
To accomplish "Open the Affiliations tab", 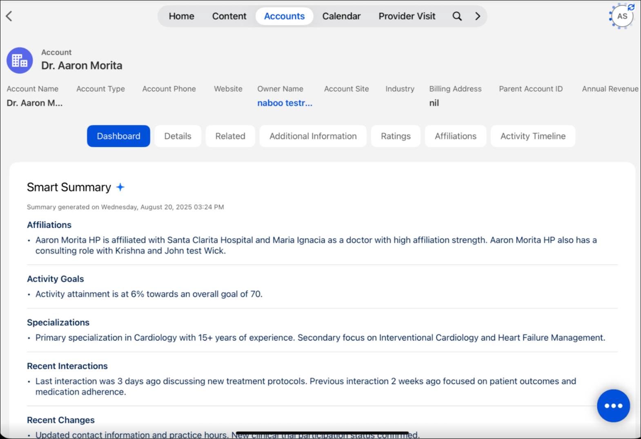I will click(x=456, y=136).
